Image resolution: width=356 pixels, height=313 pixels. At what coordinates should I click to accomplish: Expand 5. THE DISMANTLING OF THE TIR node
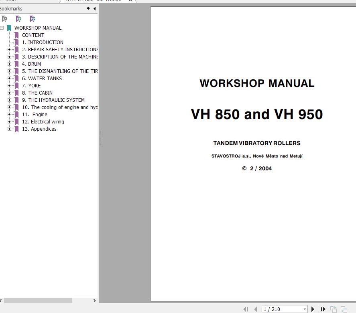(x=9, y=71)
